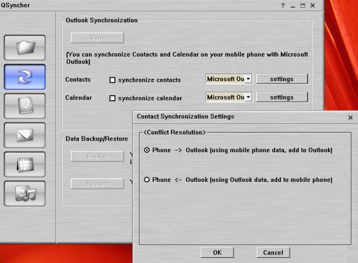This screenshot has width=358, height=263.
Task: Expand the Calendar Microsoft Outlook dropdown
Action: pos(248,97)
